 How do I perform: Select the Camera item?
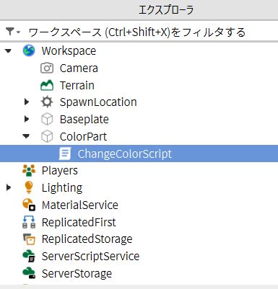click(x=79, y=68)
